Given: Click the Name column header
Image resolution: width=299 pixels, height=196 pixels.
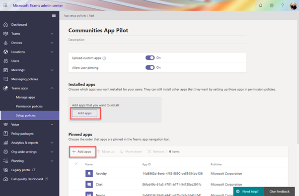Looking at the screenshot, I should (x=89, y=164).
